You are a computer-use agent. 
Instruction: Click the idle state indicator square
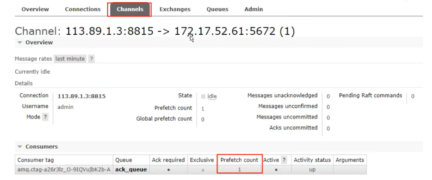[x=203, y=96]
